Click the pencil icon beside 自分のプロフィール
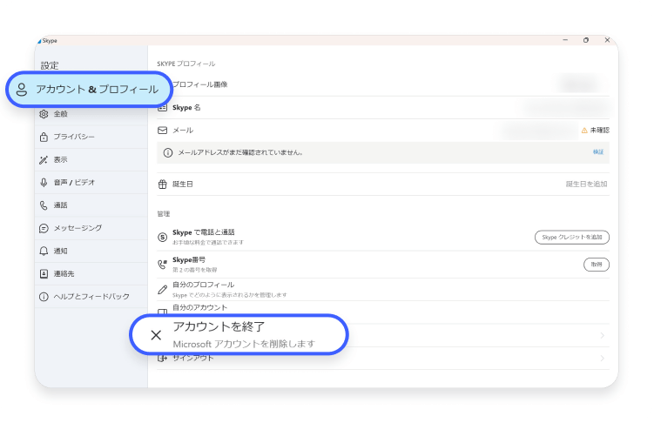Screen dimensions: 654x423 point(162,289)
